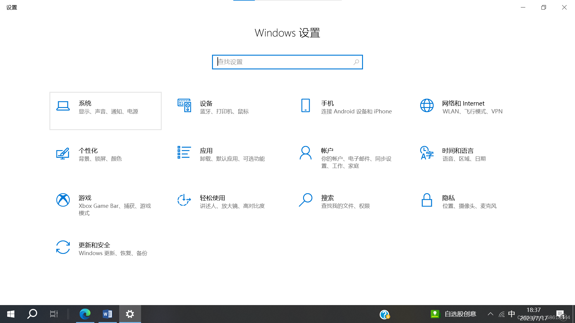This screenshot has height=323, width=575.
Task: Switch to Word in the taskbar
Action: (107, 314)
